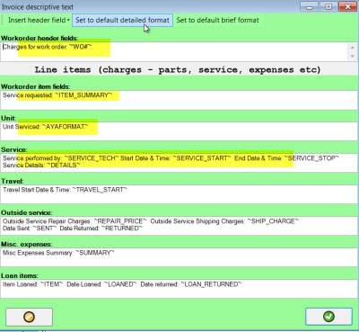Click Set to default brief format
This screenshot has width=359, height=332.
pyautogui.click(x=217, y=20)
